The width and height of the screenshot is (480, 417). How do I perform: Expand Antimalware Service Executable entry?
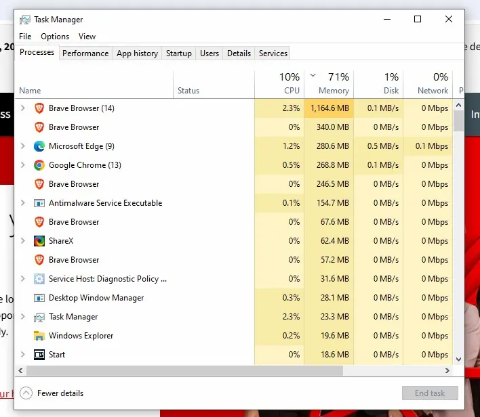coord(22,202)
